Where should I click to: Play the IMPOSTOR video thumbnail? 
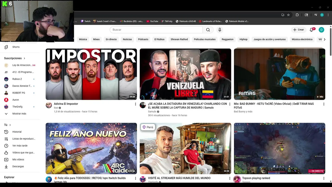(91, 74)
